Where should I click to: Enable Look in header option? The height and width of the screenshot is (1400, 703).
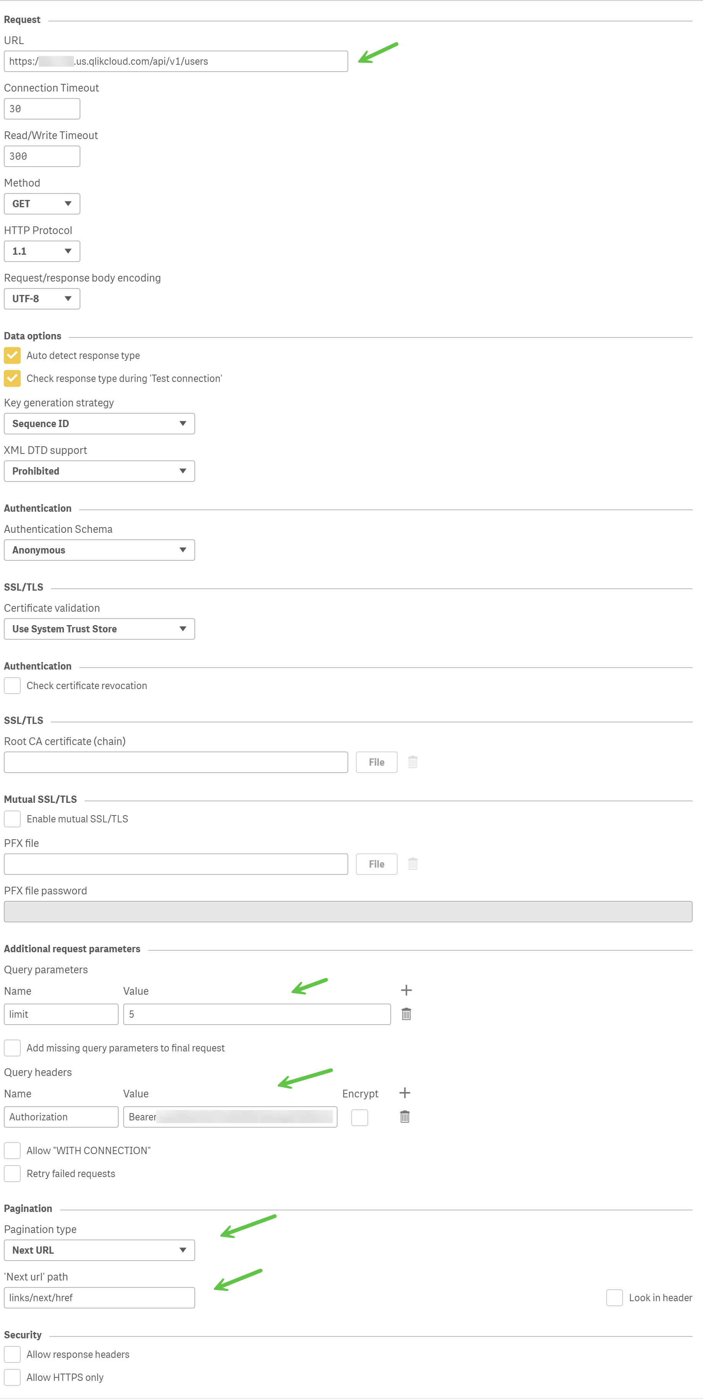tap(614, 1298)
